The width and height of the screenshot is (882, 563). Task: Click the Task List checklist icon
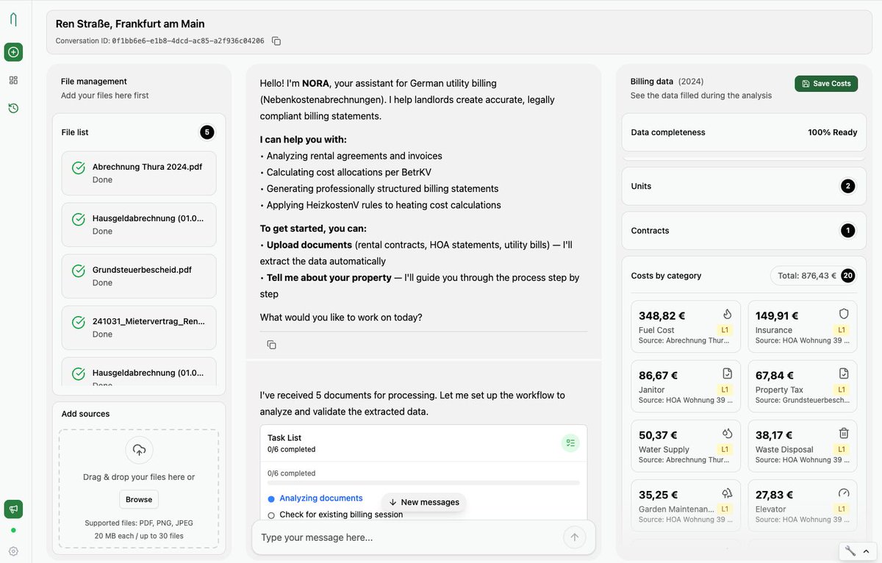[570, 442]
